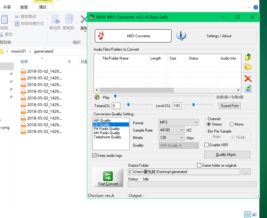Viewport: 267px width, 218px height.
Task: Select Telephone Quality preset
Action: click(107, 137)
